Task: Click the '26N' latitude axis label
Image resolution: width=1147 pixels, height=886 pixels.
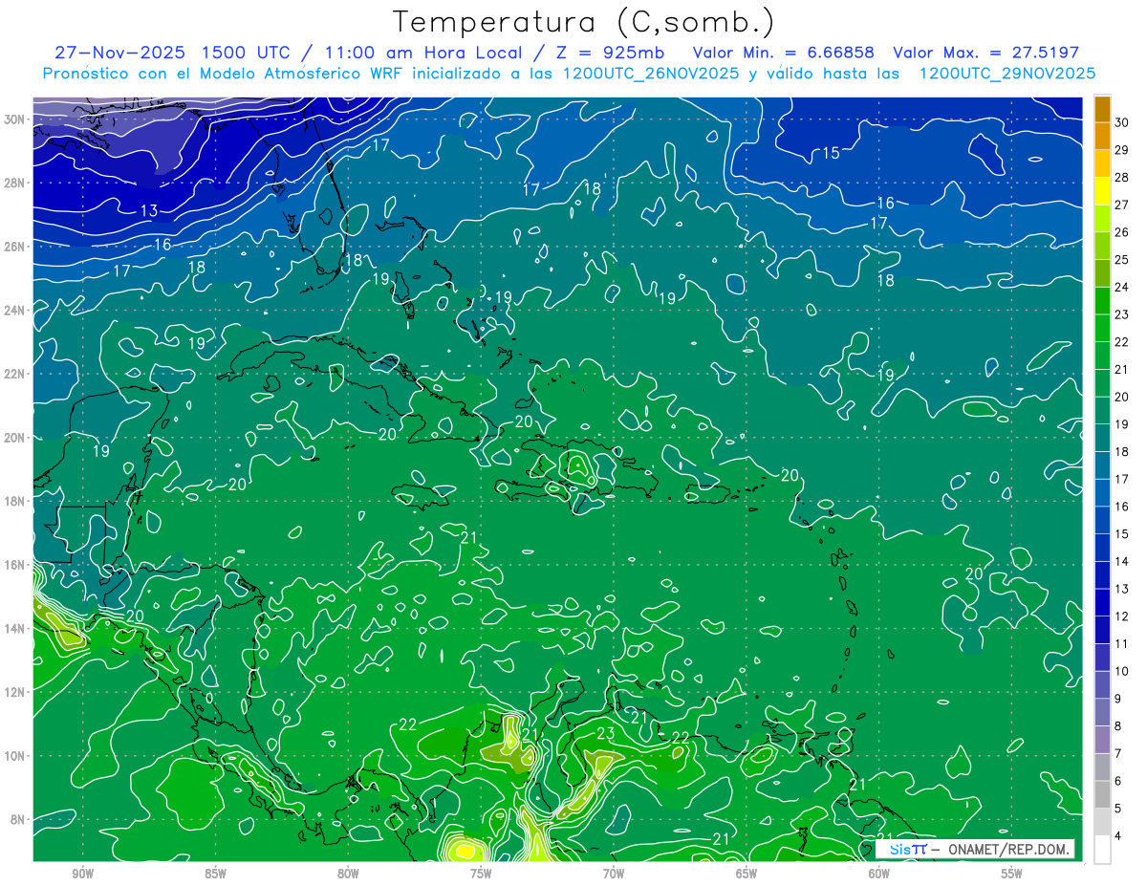Action: click(x=15, y=247)
